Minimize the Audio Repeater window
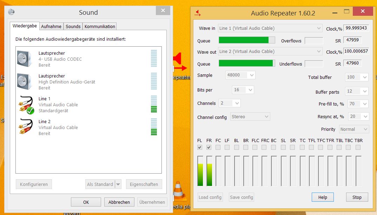The height and width of the screenshot is (215, 377). point(335,13)
